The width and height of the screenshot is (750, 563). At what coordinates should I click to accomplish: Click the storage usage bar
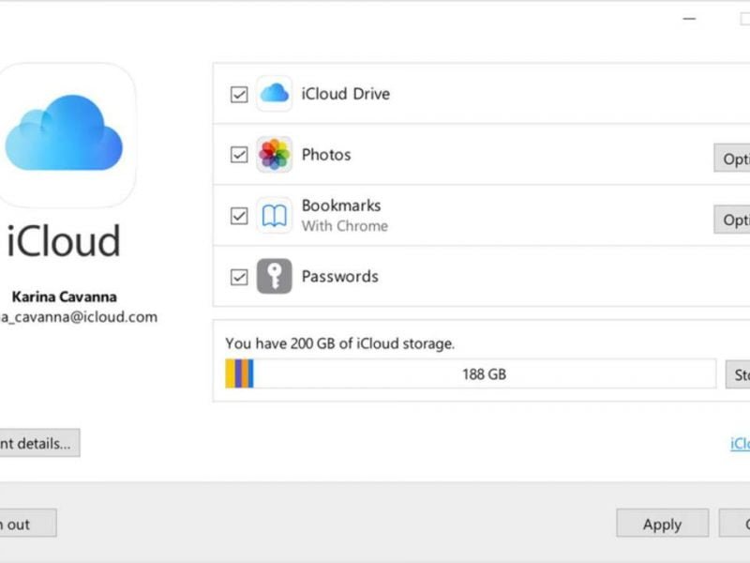tap(469, 374)
